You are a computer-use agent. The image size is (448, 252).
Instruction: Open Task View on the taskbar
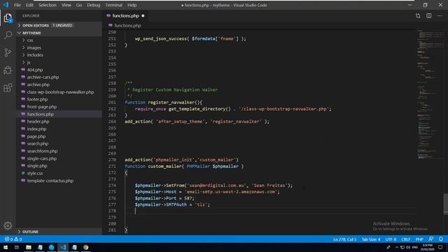pyautogui.click(x=17, y=247)
